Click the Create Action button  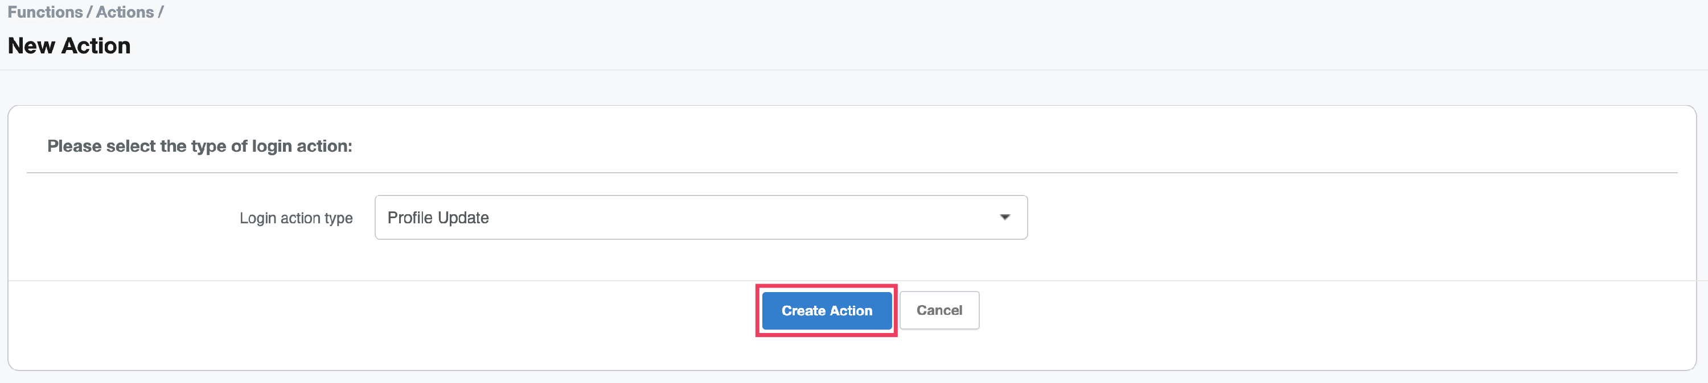point(826,310)
